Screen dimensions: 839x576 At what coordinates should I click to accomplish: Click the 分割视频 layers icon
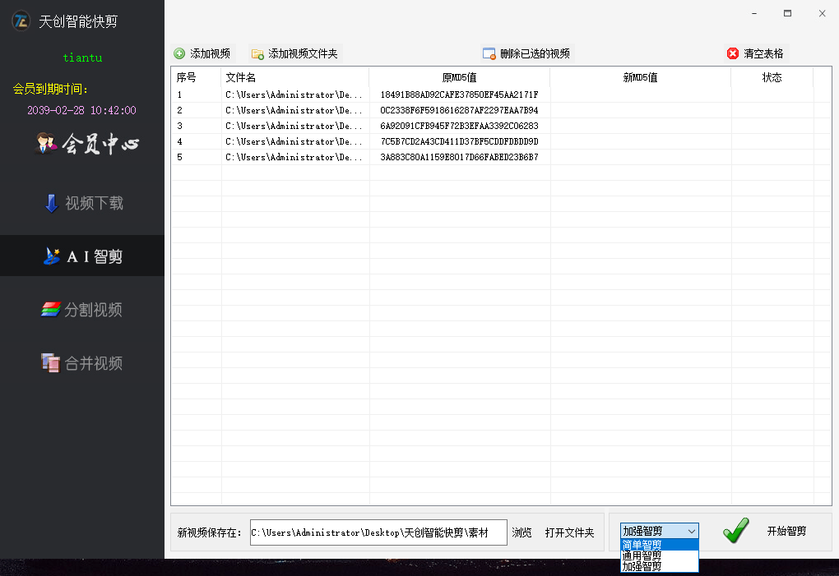pos(51,310)
